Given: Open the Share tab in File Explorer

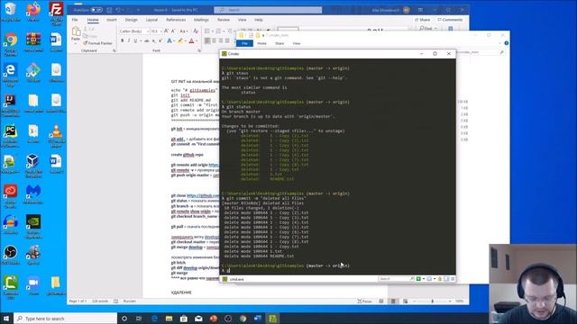Looking at the screenshot, I should (279, 43).
